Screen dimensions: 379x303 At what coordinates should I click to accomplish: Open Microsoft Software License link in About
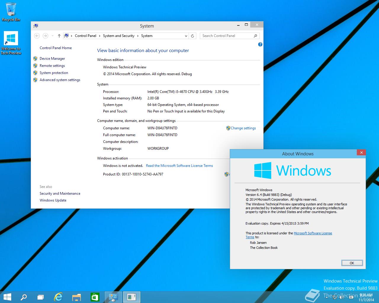[313, 233]
